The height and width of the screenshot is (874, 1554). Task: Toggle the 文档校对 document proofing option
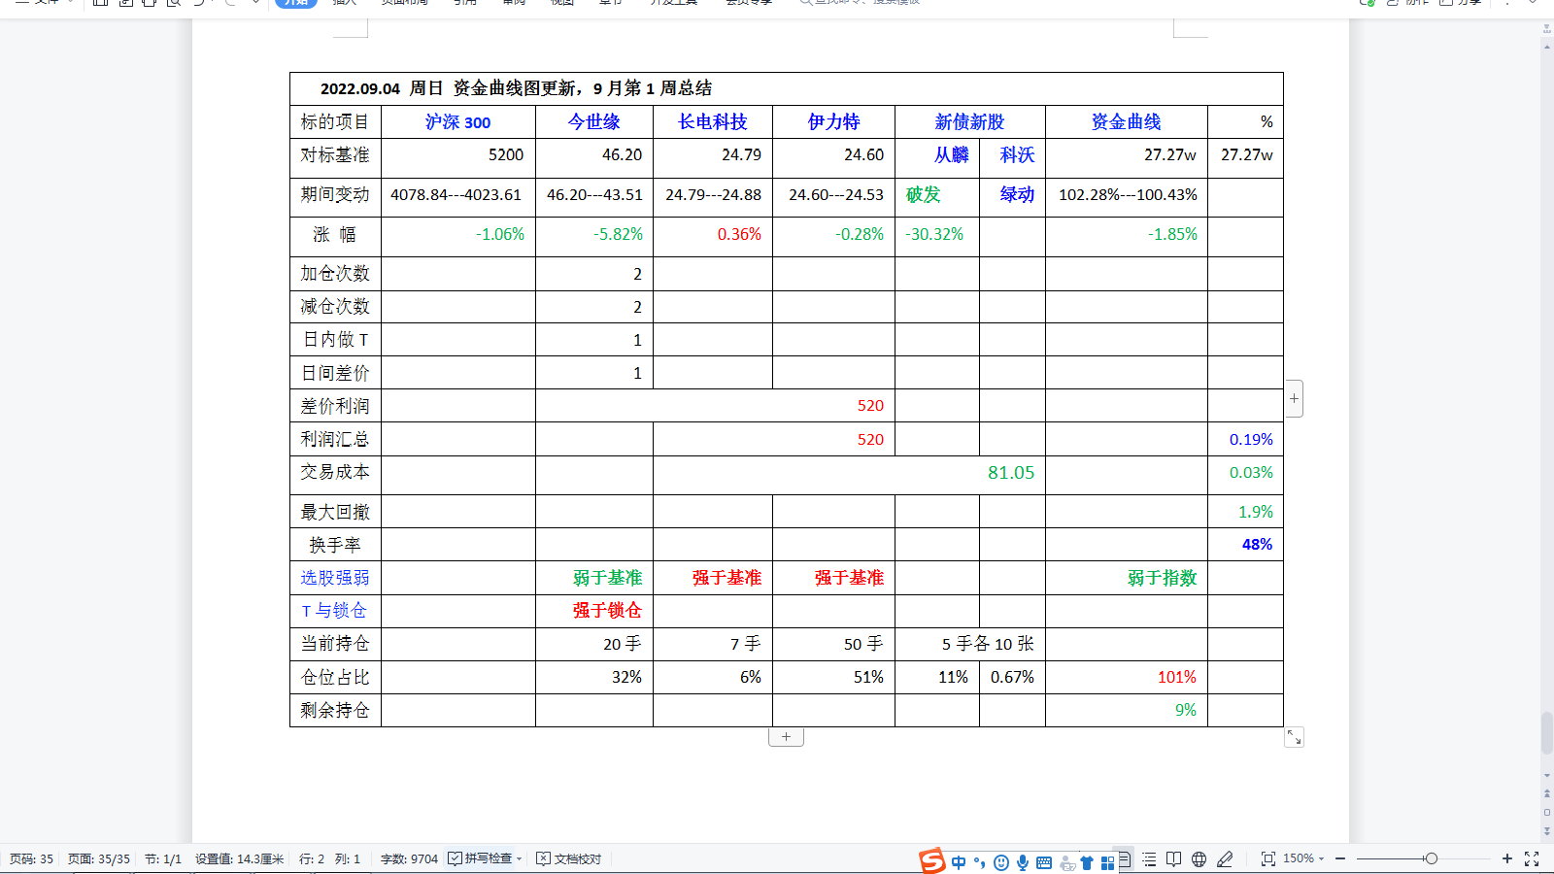(x=568, y=858)
